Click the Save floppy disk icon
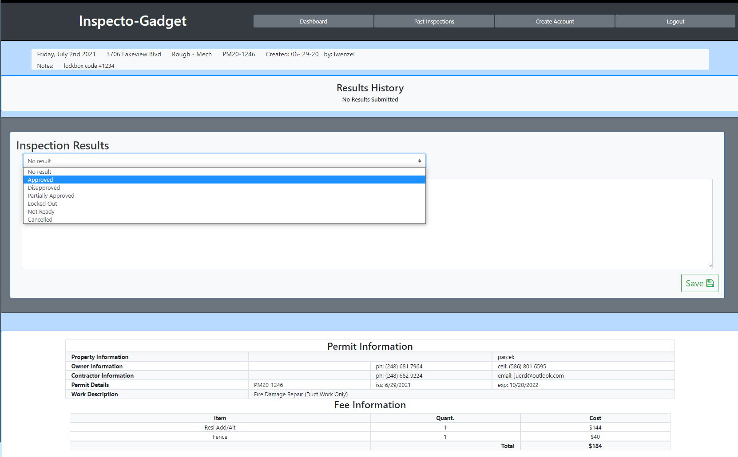 click(710, 283)
